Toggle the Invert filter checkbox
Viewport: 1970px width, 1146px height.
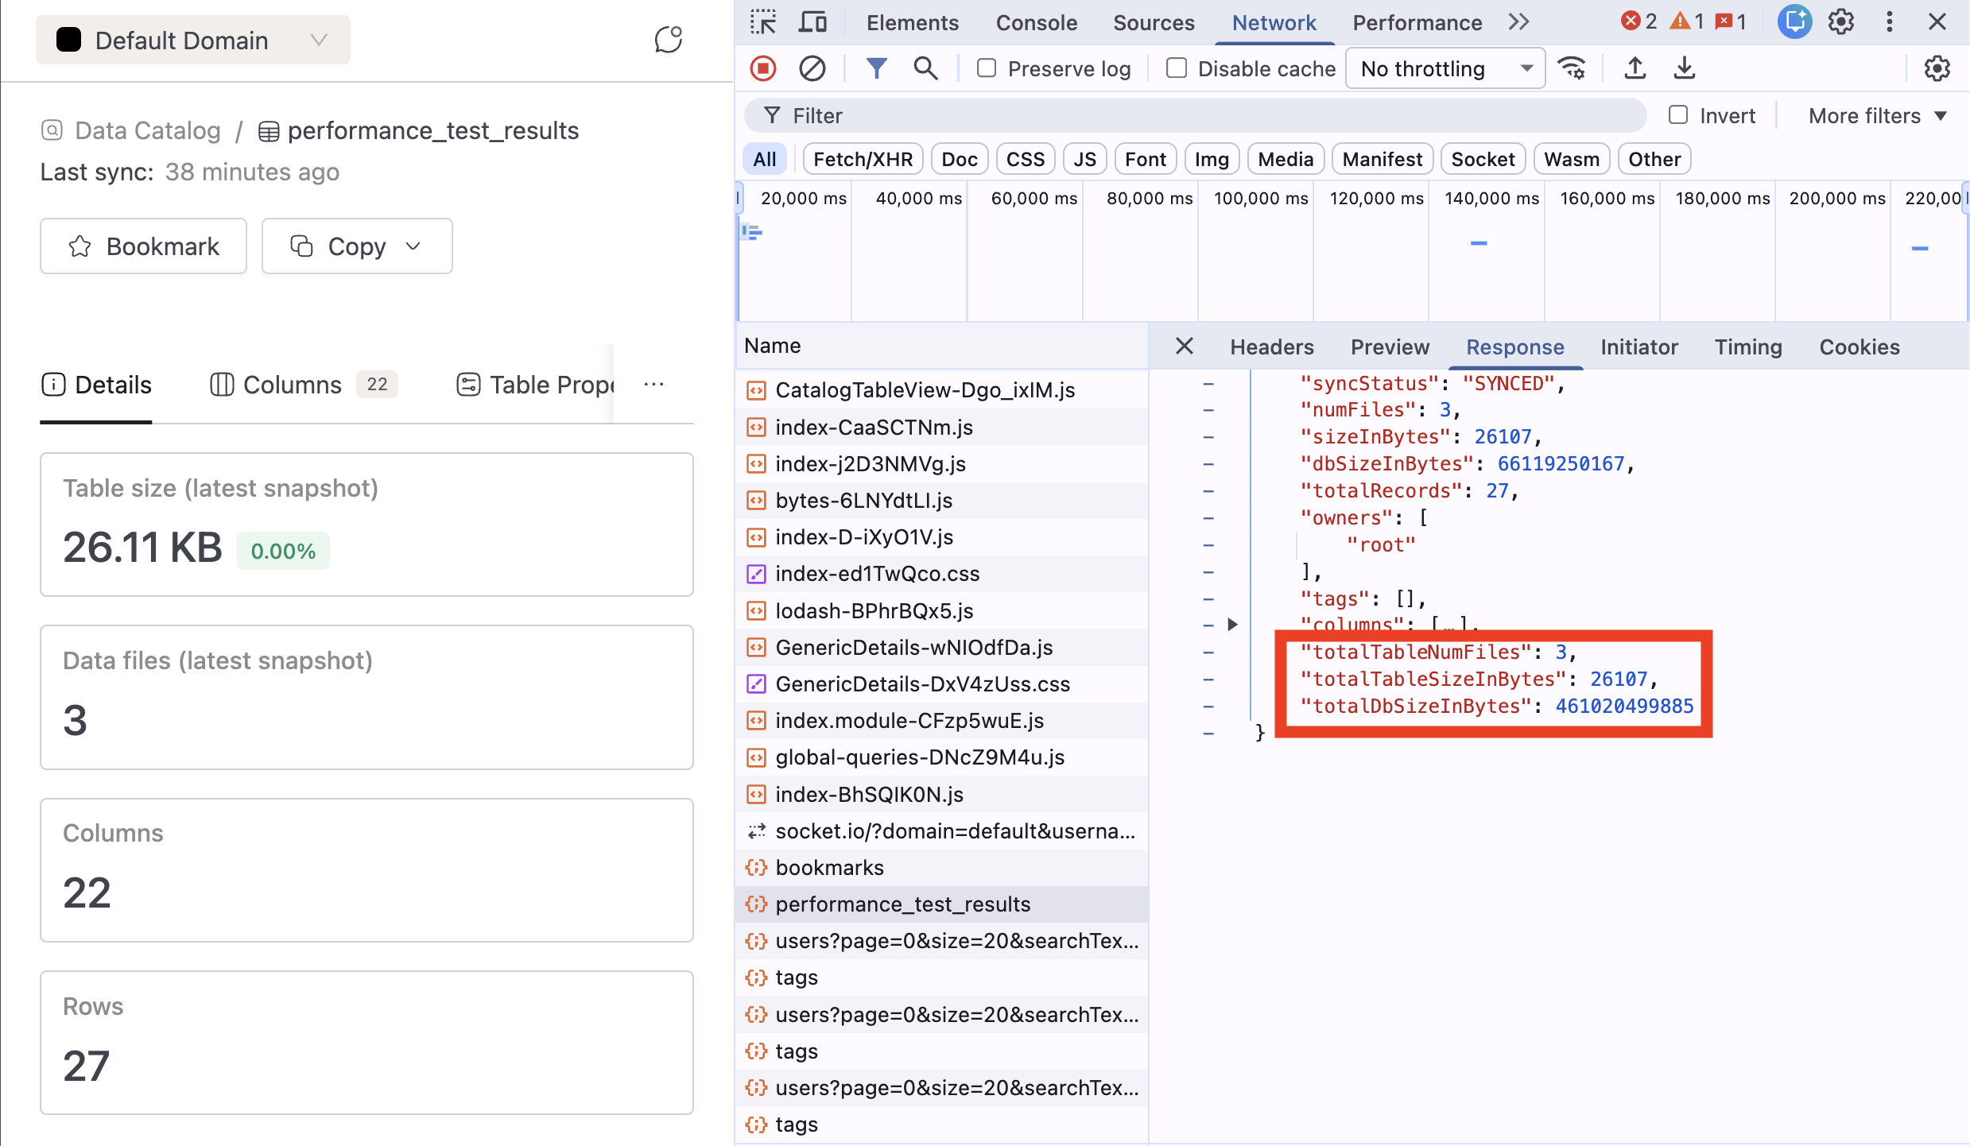(x=1678, y=115)
